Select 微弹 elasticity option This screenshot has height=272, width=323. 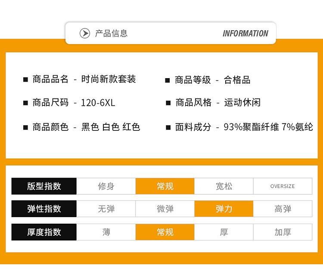coord(165,209)
